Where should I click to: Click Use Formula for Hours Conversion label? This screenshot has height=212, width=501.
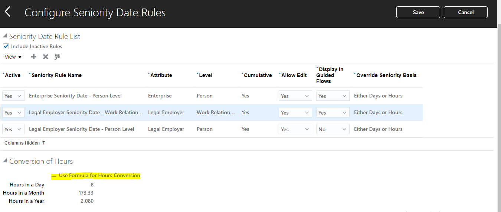click(x=99, y=175)
